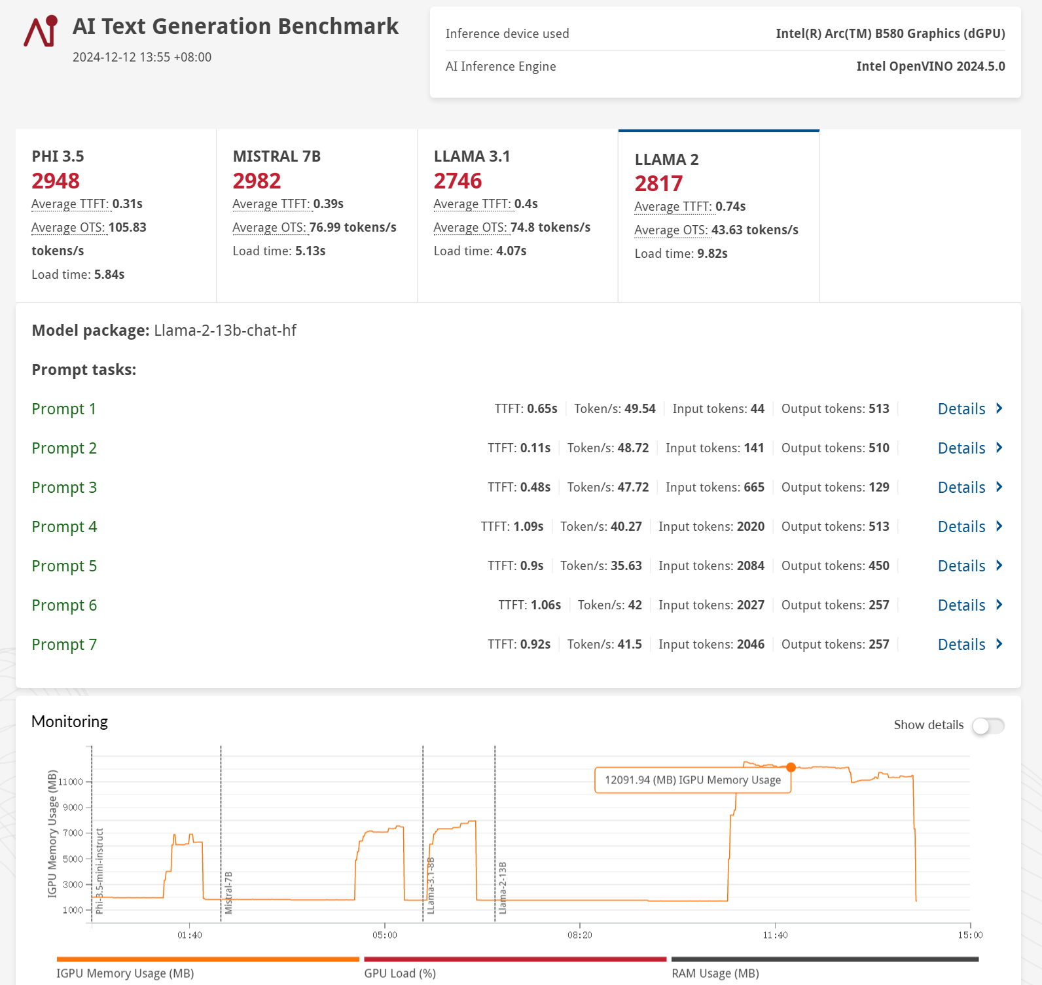Image resolution: width=1042 pixels, height=985 pixels.
Task: Click the Mistral-7B chart marker line
Action: tap(221, 834)
